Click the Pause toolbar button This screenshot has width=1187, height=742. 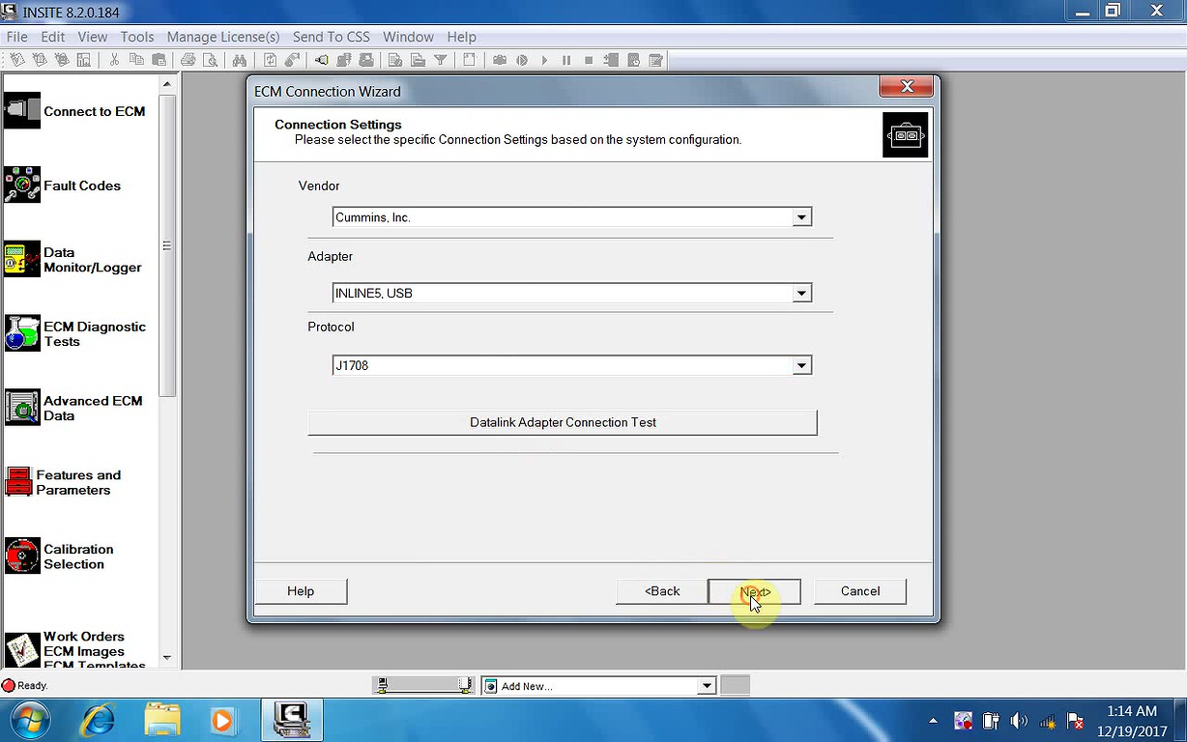click(x=566, y=60)
